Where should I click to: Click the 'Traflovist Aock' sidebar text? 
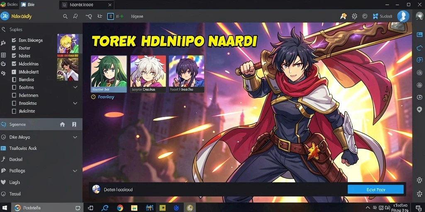23,148
